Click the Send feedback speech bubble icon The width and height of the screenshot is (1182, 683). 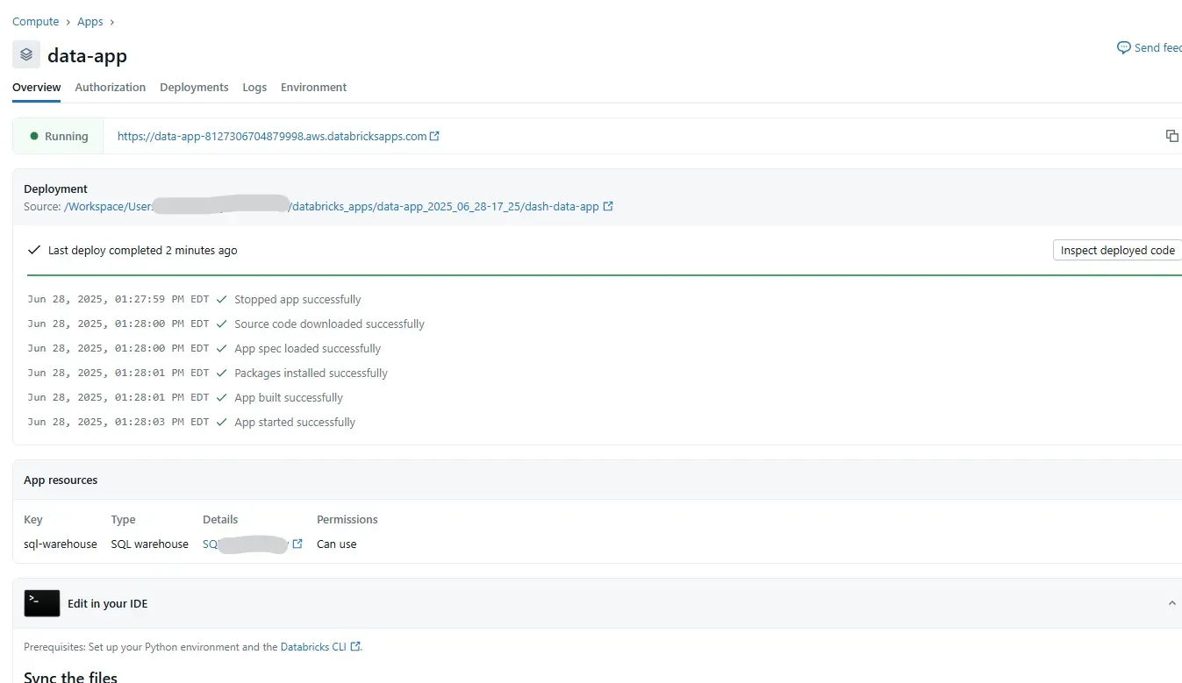coord(1123,48)
